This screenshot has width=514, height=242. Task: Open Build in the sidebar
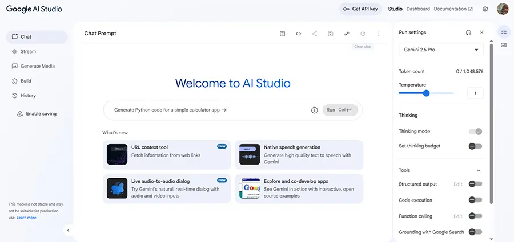pos(37,81)
